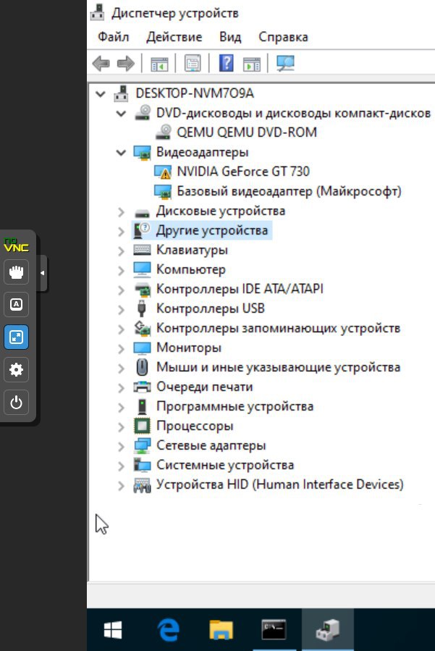
Task: Click the Device Manager taskbar button
Action: pos(327,630)
